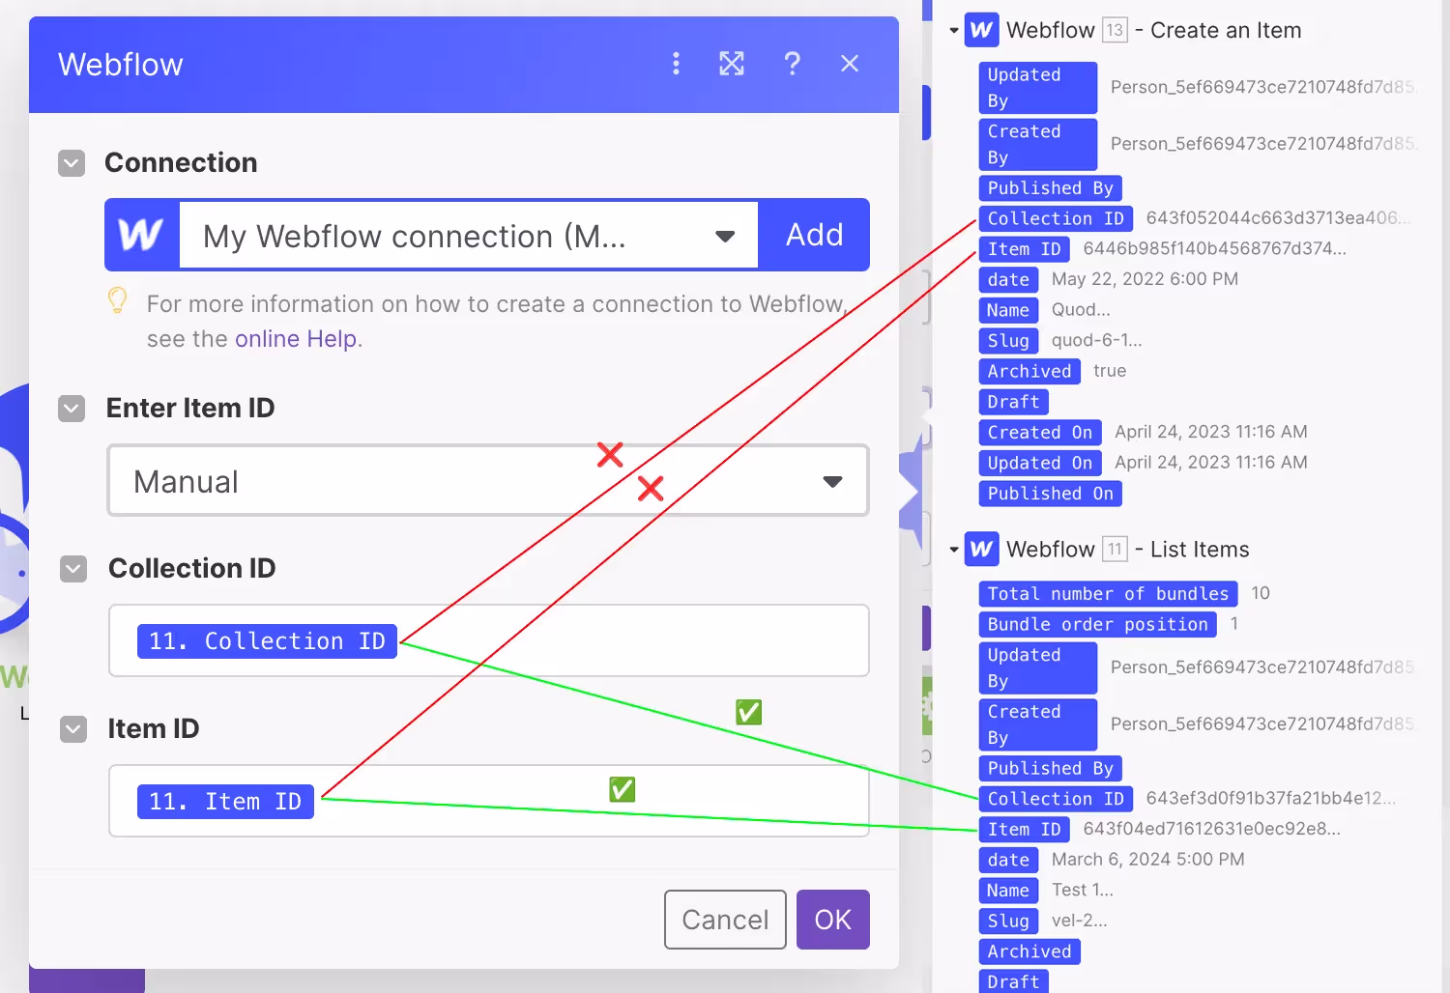1450x993 pixels.
Task: Click value May 22, 2022 6:00 PM
Action: pos(1145,279)
